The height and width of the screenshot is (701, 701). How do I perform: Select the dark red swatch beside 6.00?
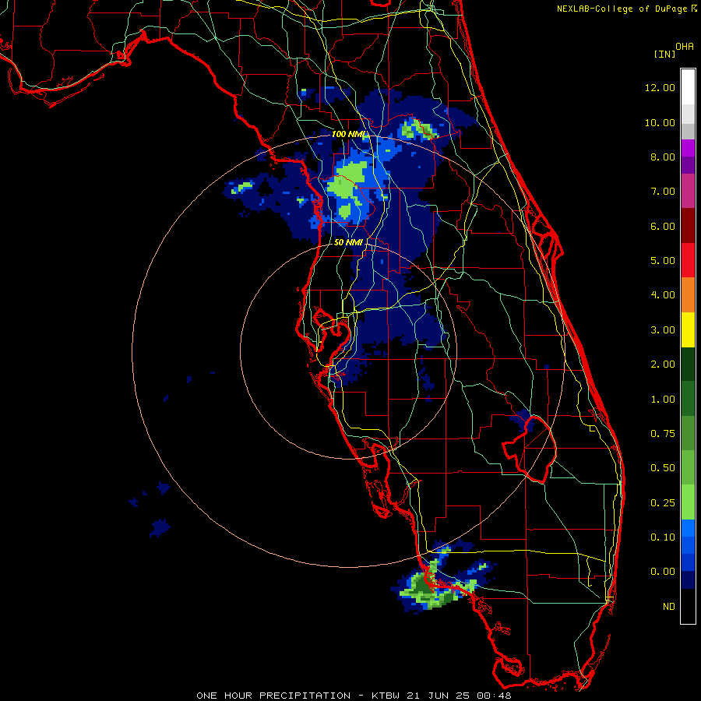[688, 225]
